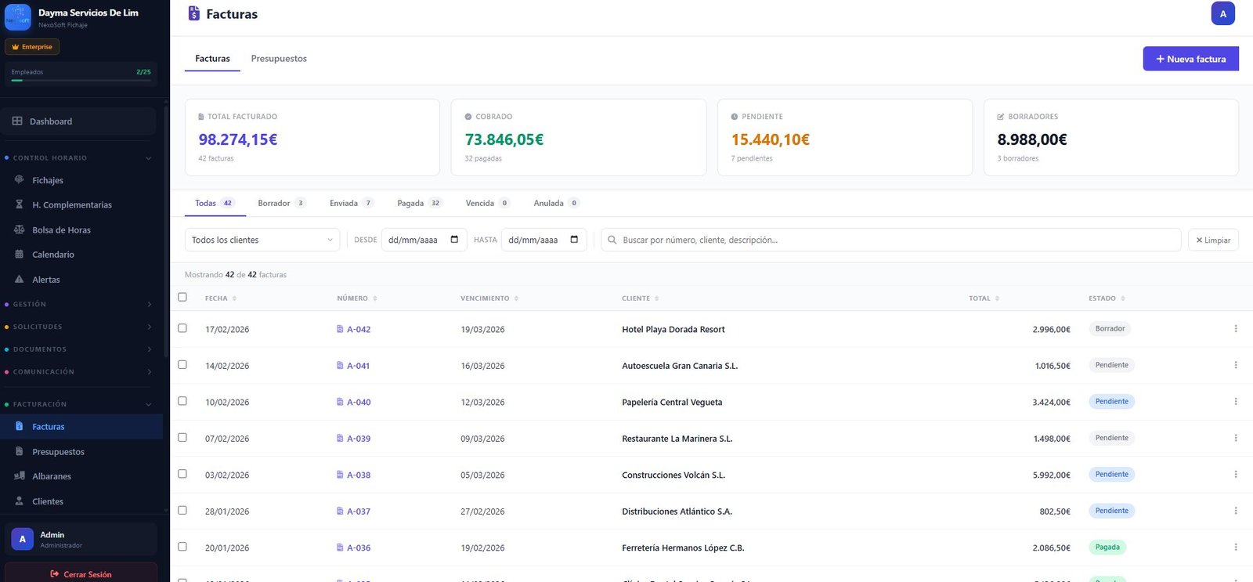Click the Albaranes sidebar icon
Viewport: 1253px width, 582px height.
pos(20,476)
